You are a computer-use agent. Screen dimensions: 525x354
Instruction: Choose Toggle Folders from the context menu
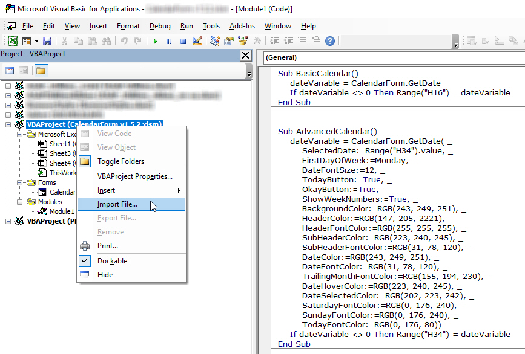tap(131, 161)
